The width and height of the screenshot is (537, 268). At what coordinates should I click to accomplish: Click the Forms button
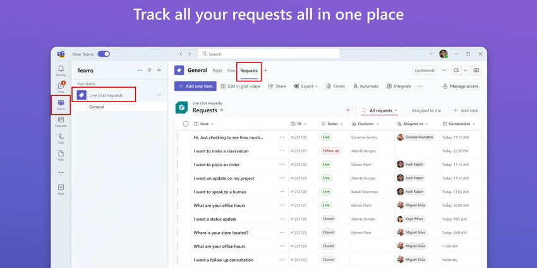tap(335, 86)
